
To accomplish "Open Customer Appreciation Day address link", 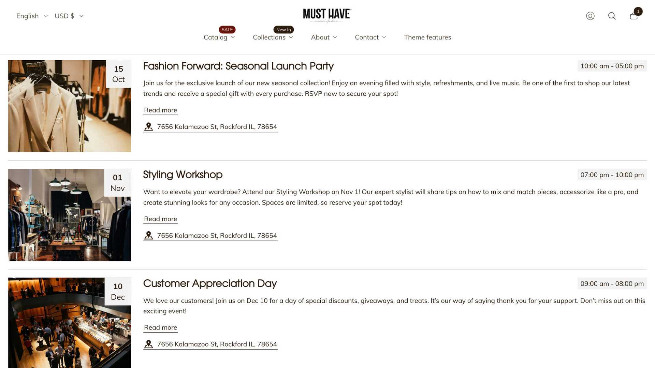I will coord(210,344).
